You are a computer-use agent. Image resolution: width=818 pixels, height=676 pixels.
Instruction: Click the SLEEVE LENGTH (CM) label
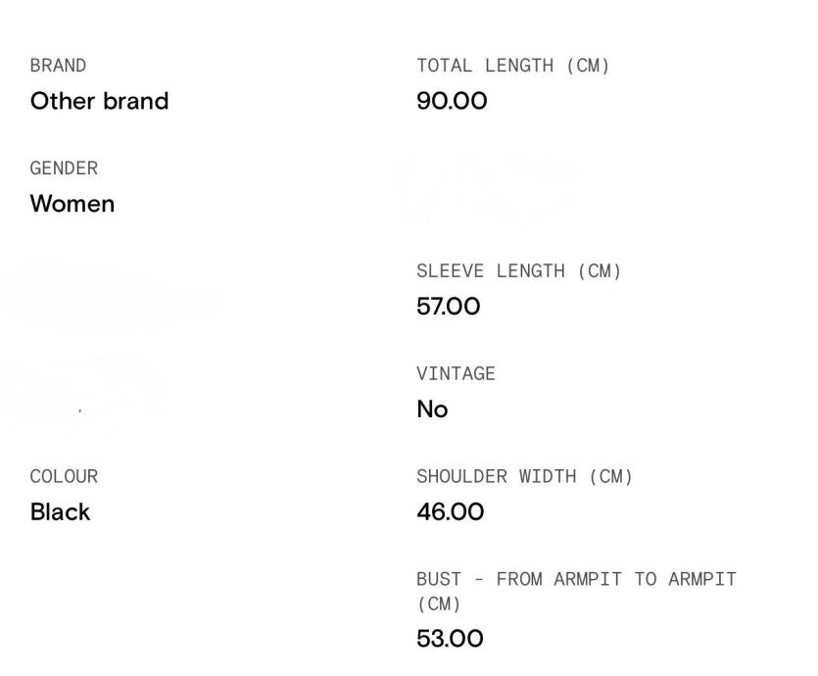(x=519, y=271)
